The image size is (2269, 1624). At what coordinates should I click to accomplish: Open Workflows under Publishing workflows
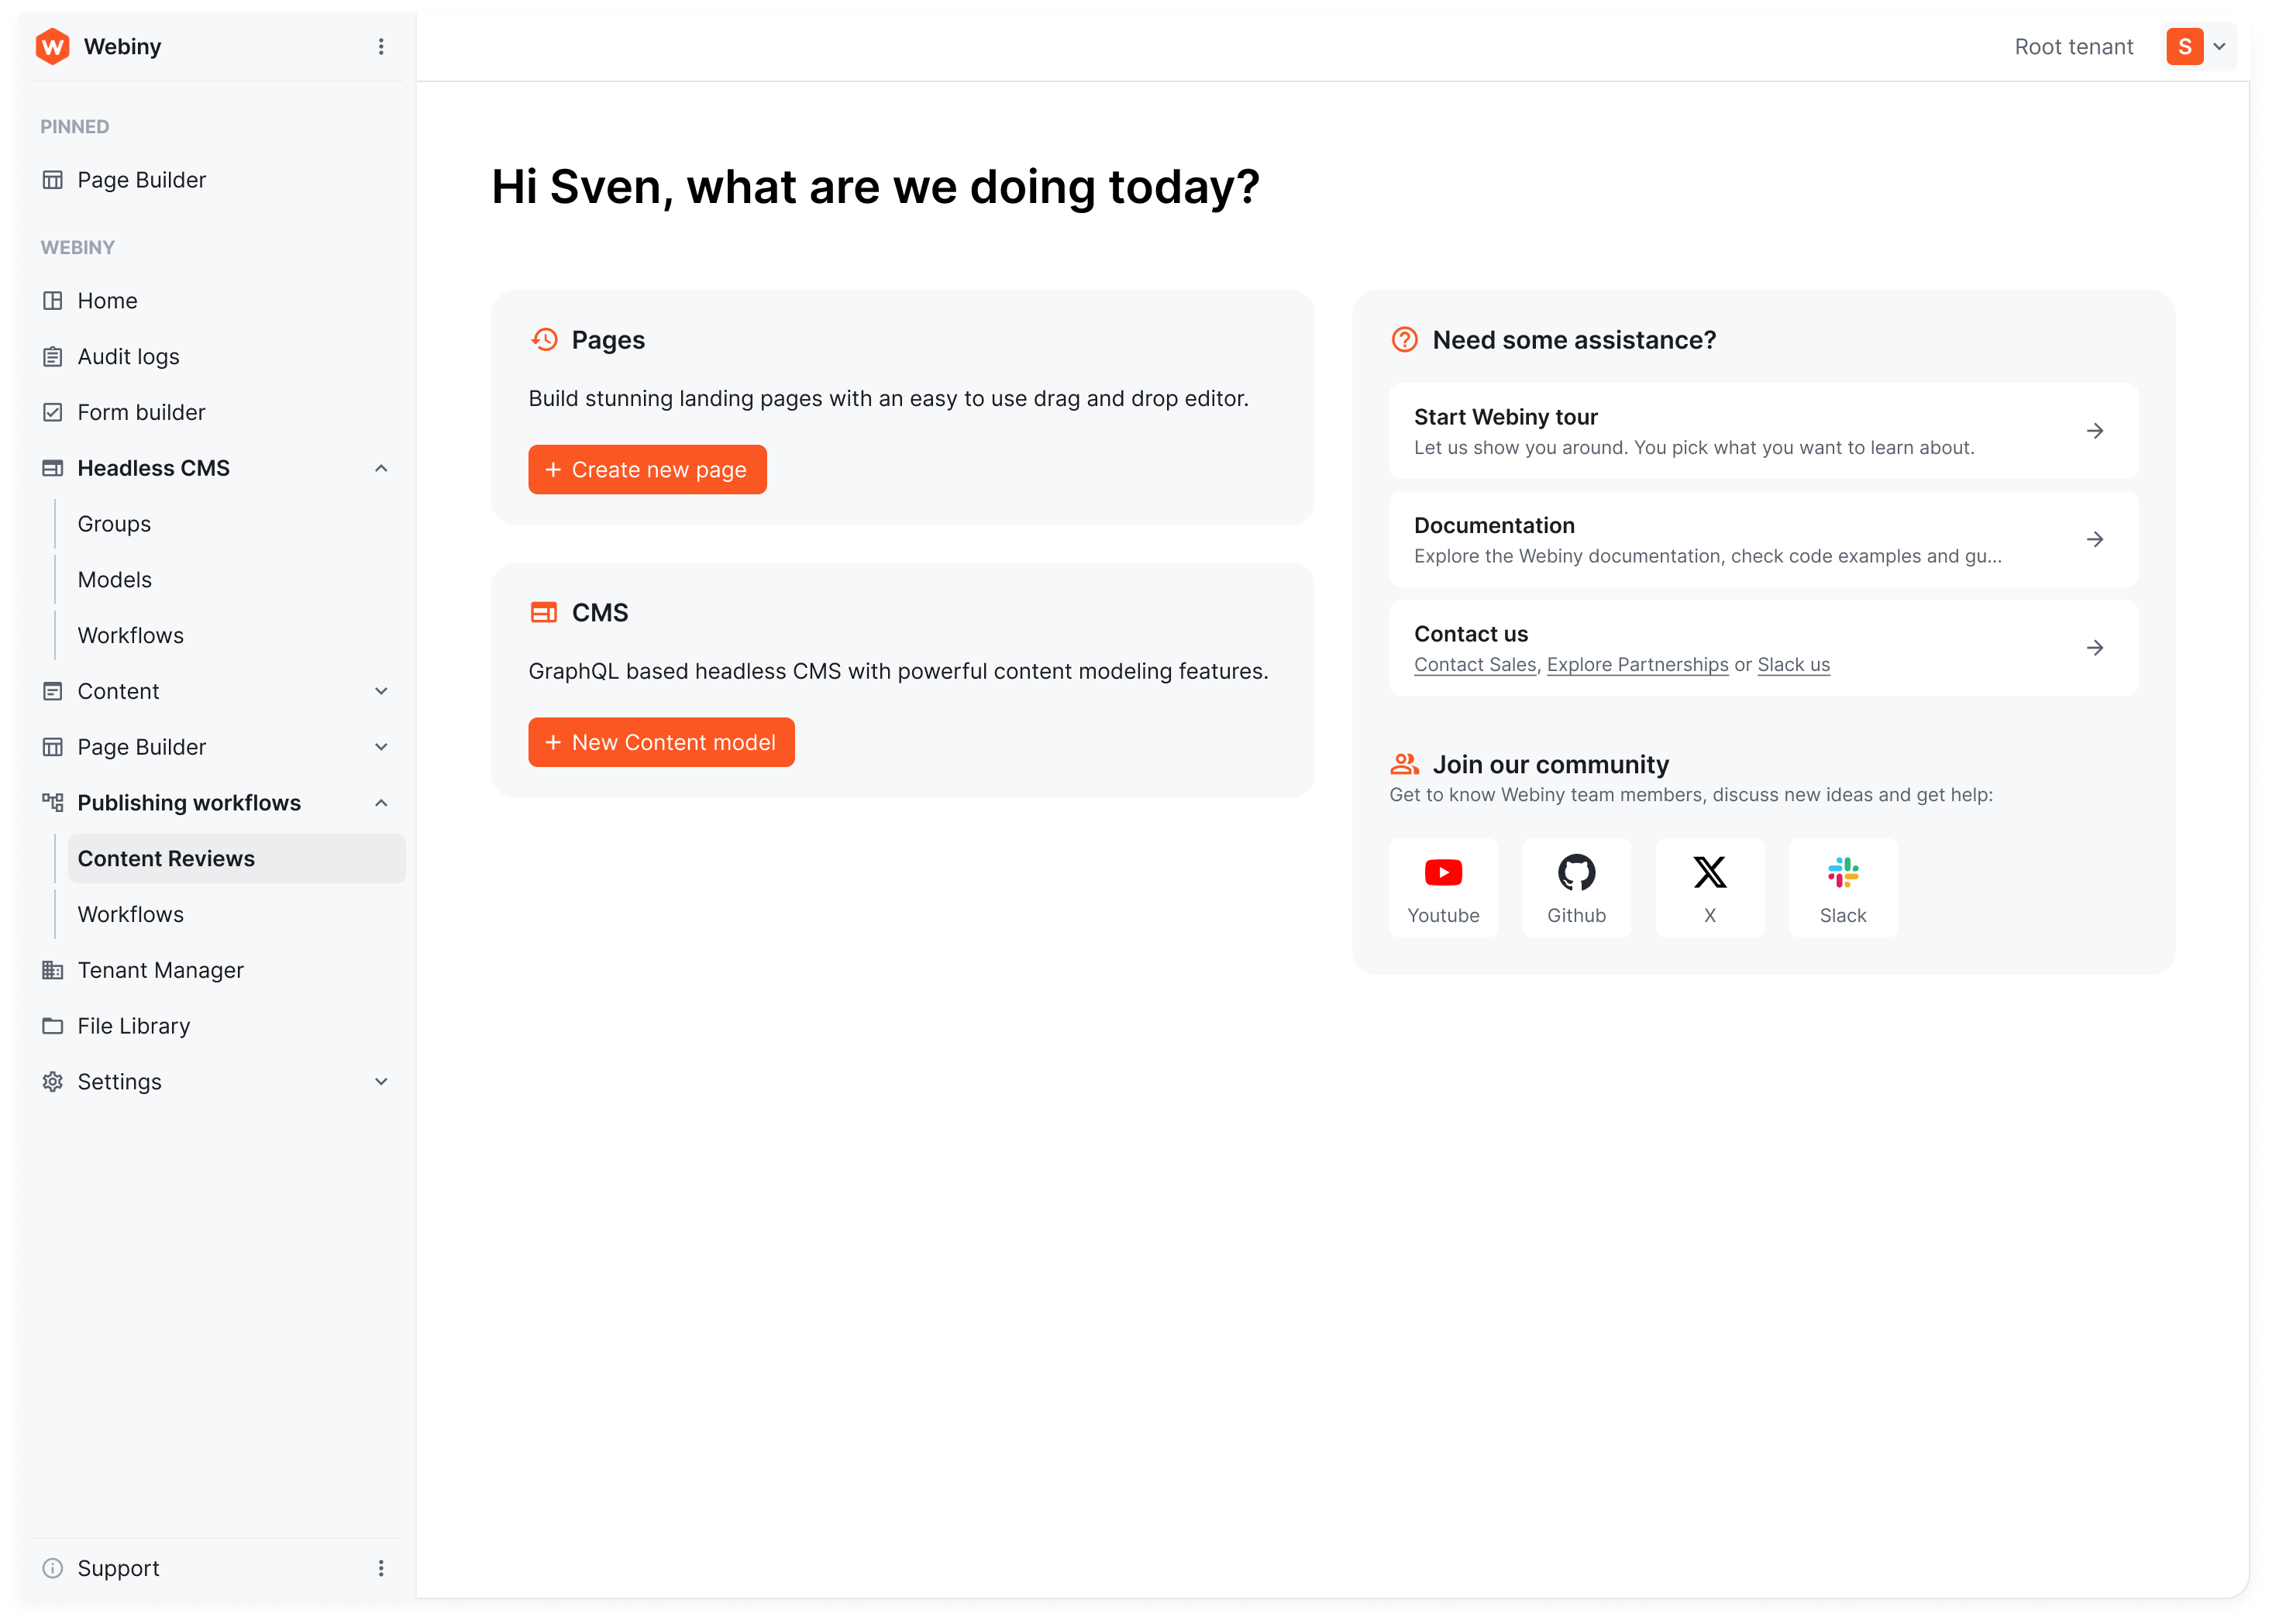[x=130, y=913]
